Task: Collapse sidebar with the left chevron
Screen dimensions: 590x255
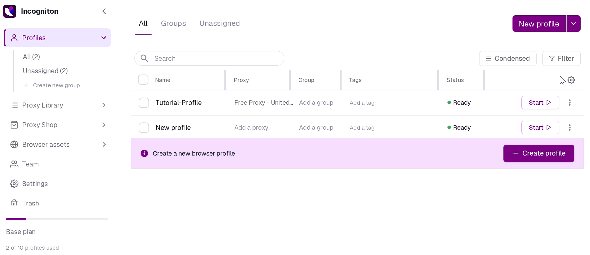Action: coord(104,11)
